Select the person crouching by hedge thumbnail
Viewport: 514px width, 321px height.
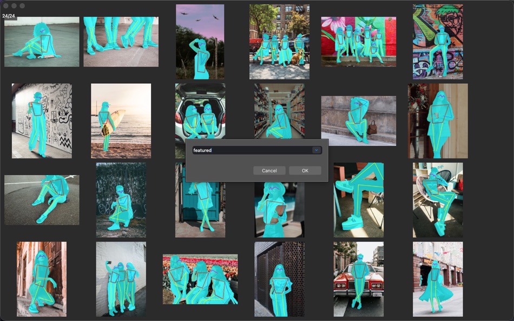pos(121,200)
